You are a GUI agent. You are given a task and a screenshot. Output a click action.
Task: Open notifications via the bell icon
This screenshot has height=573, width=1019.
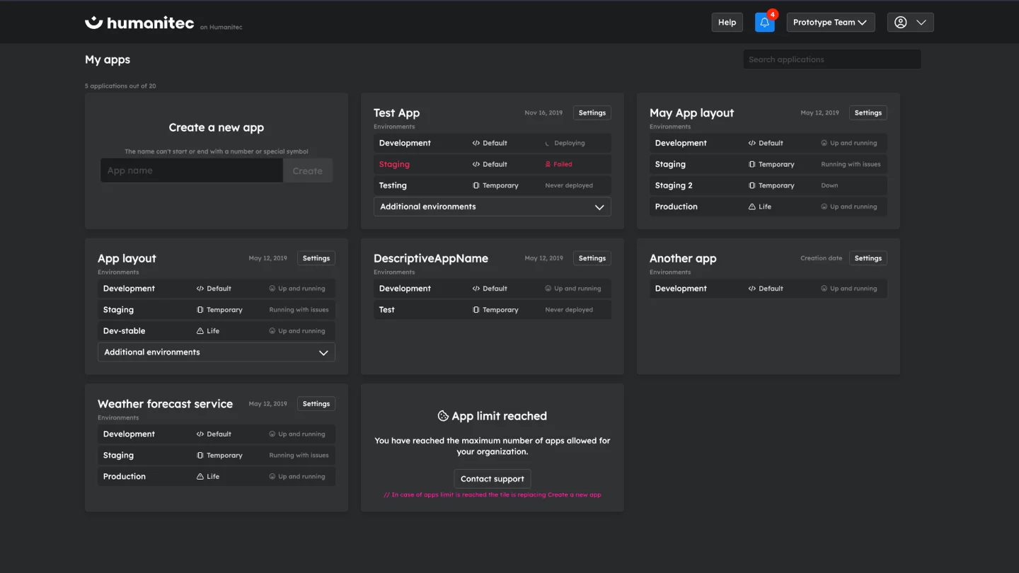(764, 22)
